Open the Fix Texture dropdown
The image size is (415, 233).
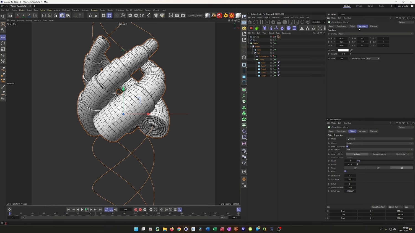[x=380, y=150]
